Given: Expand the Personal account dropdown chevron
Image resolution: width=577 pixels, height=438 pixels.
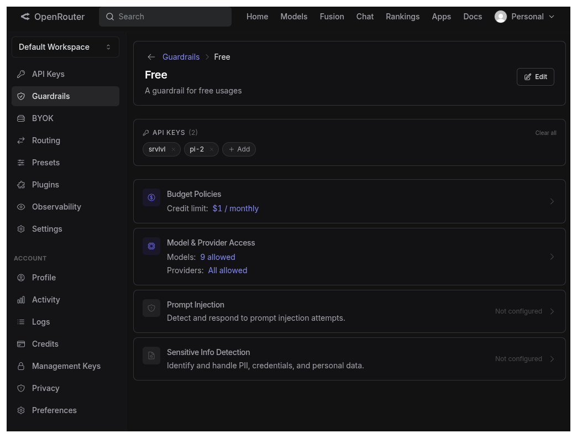Looking at the screenshot, I should pyautogui.click(x=551, y=17).
